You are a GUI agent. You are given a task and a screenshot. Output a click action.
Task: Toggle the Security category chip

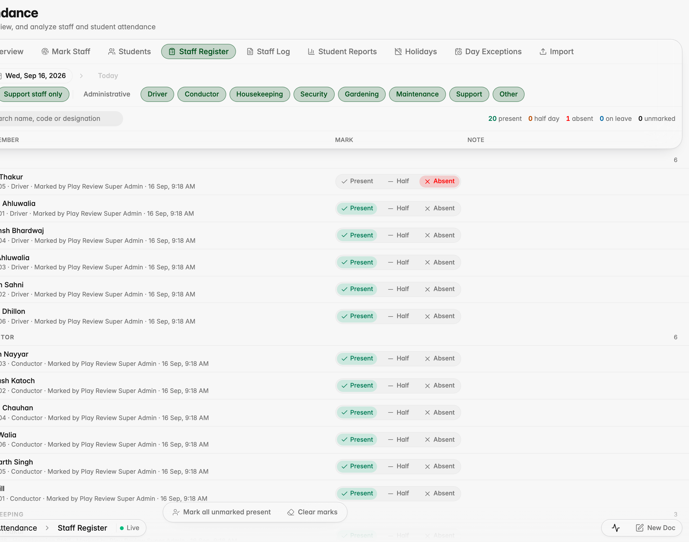314,94
